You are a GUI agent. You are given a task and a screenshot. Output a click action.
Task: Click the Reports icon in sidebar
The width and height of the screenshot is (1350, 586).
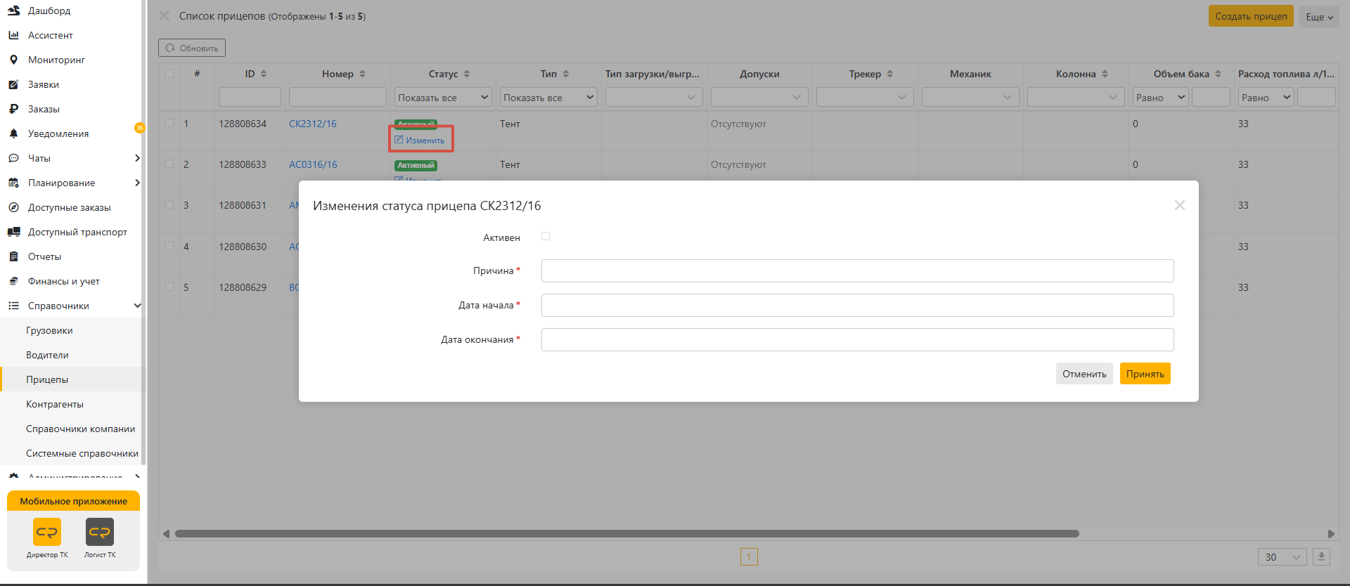coord(13,256)
